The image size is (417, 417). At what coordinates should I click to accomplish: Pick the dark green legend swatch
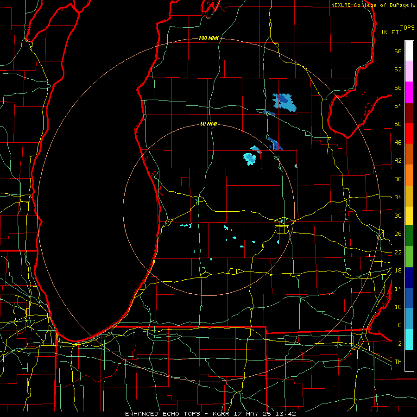(409, 236)
